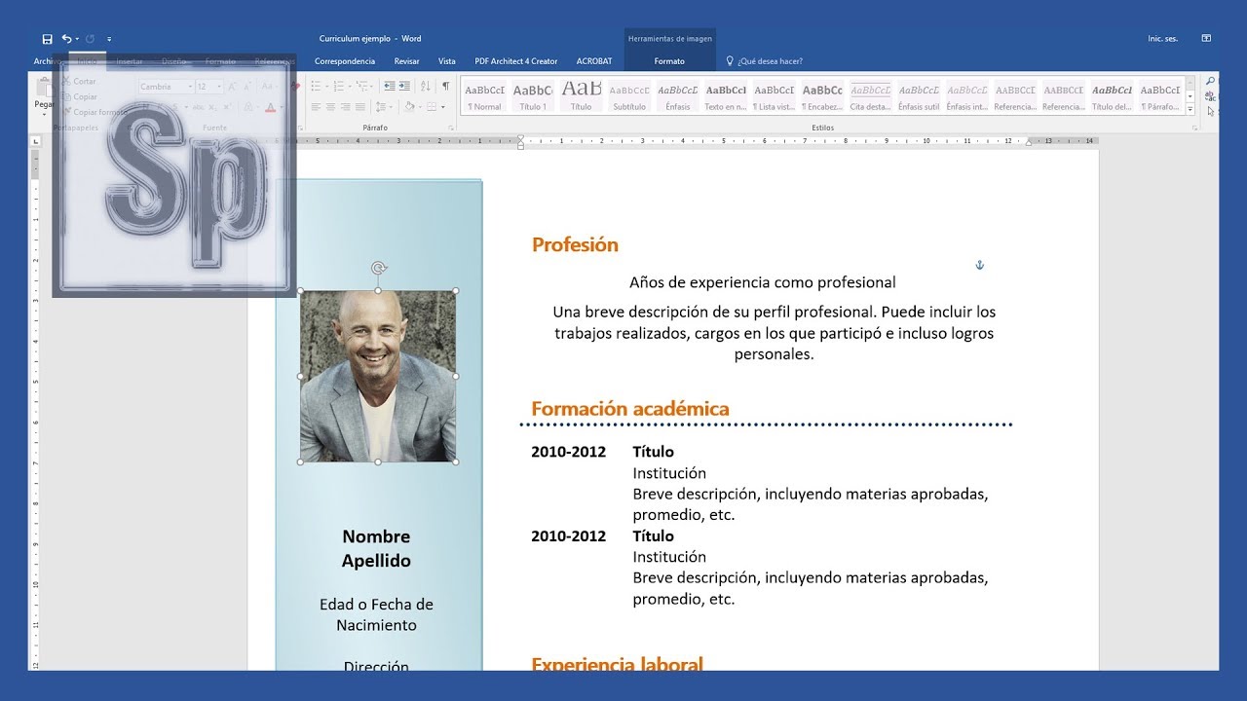Screen dimensions: 1247x701
Task: Click the Nombre Apellido text
Action: (376, 549)
